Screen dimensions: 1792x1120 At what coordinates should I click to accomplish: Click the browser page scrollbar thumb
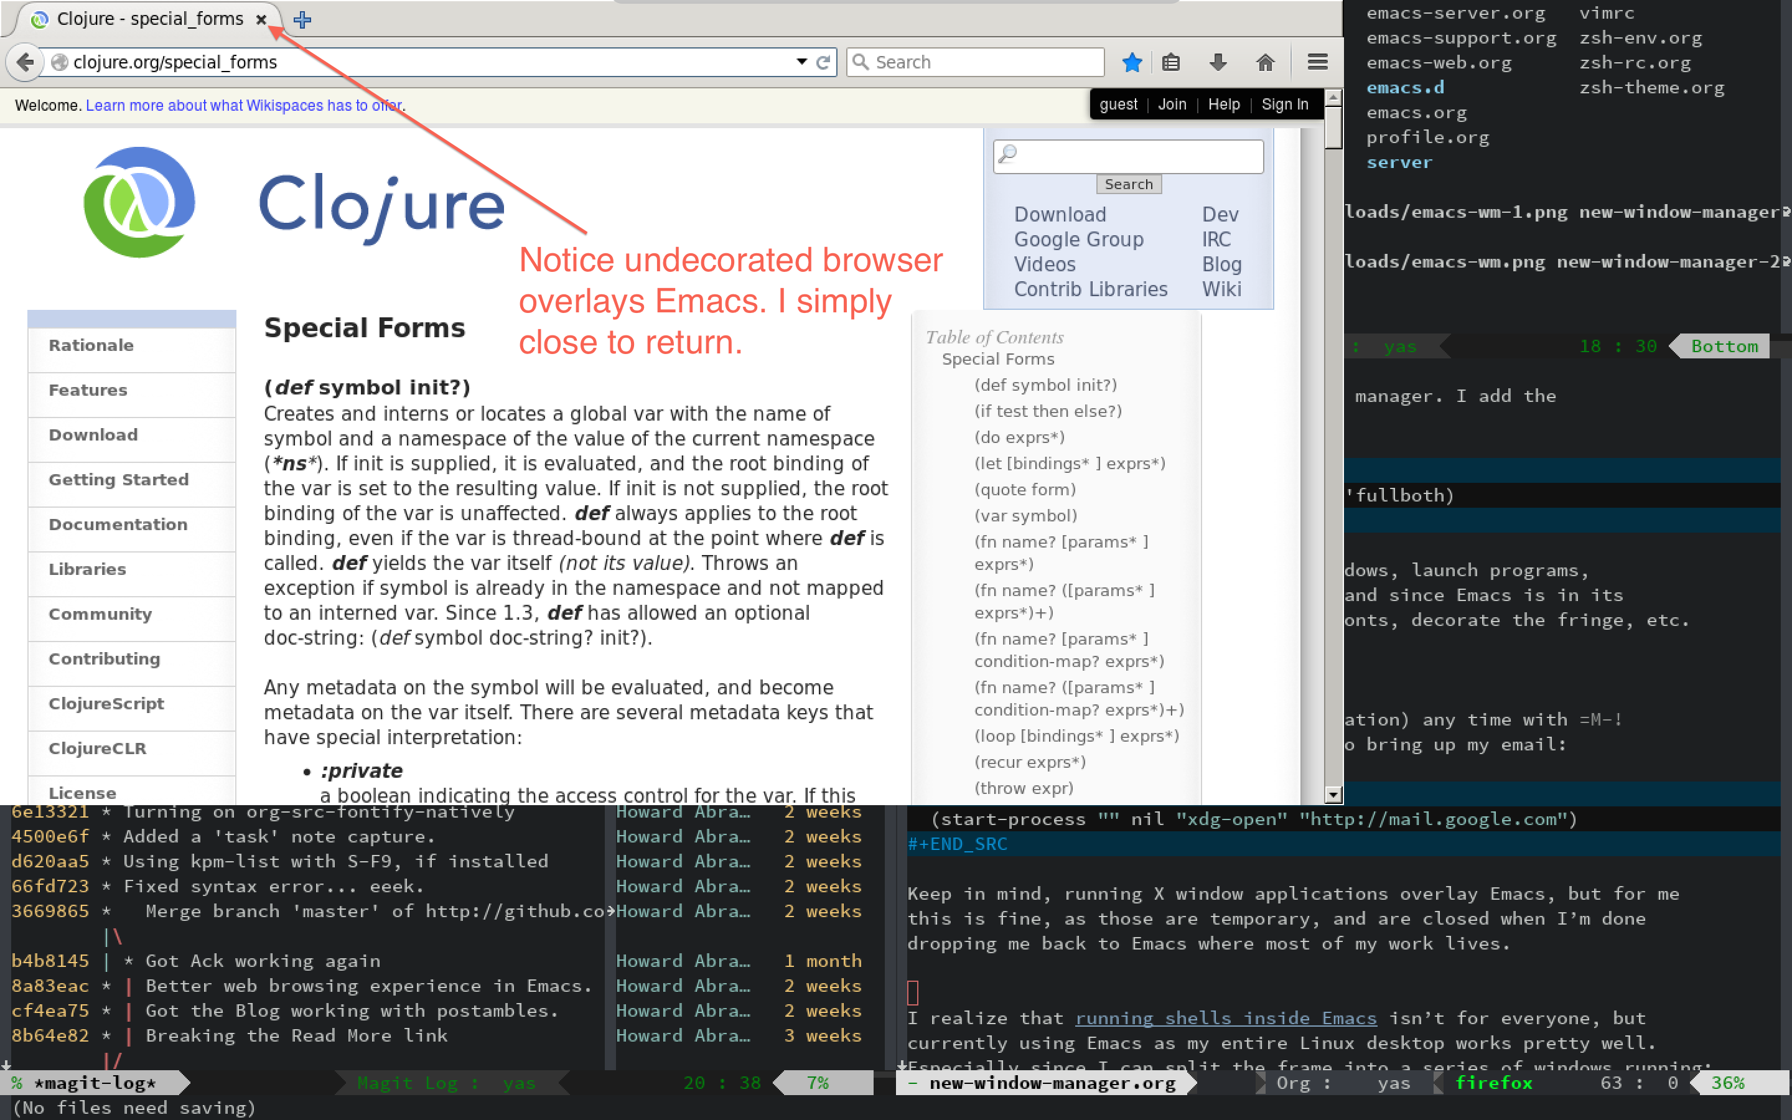pyautogui.click(x=1333, y=128)
